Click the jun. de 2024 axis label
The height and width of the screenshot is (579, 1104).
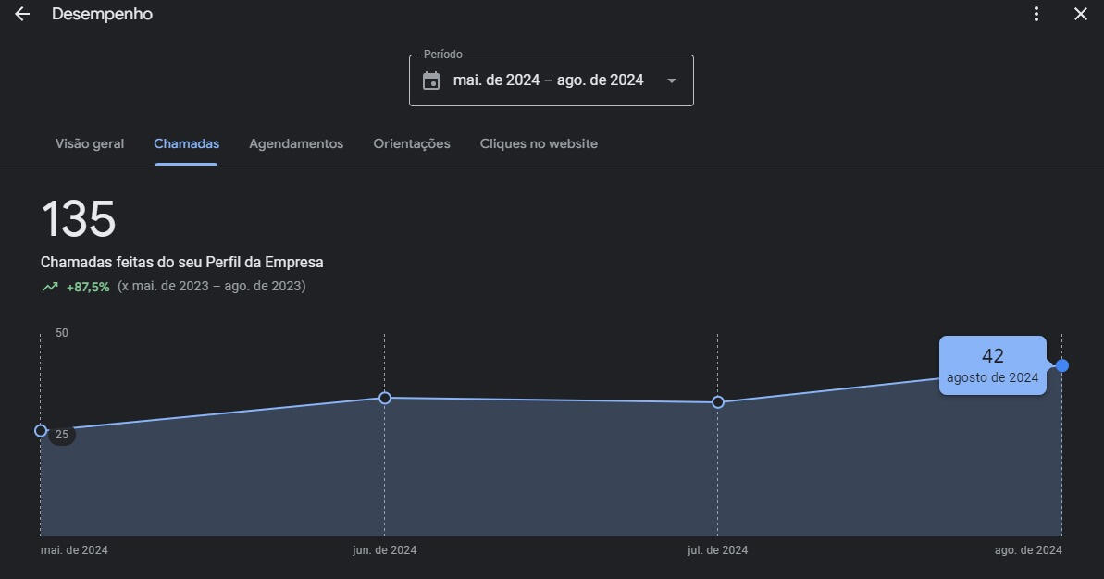pyautogui.click(x=385, y=550)
